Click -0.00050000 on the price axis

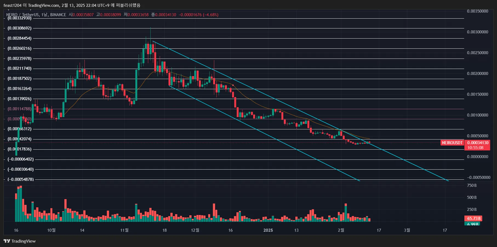[x=478, y=178]
